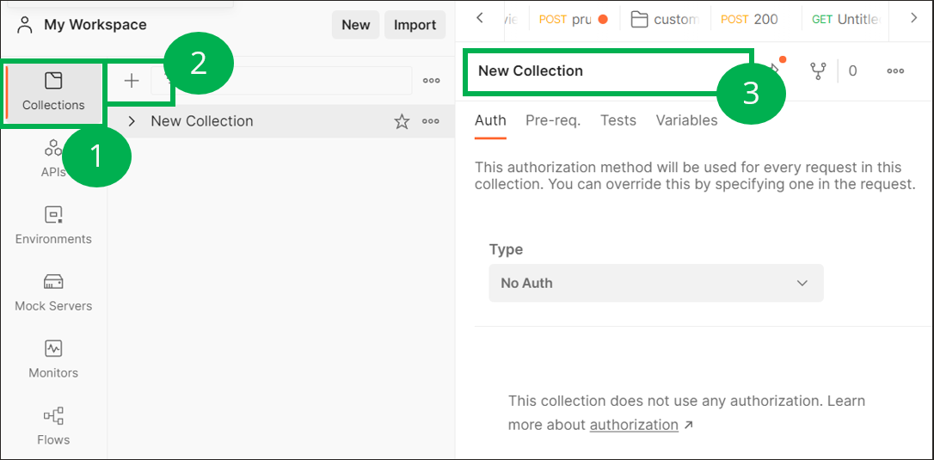The width and height of the screenshot is (934, 460).
Task: Click the plus icon to create collection
Action: (132, 81)
